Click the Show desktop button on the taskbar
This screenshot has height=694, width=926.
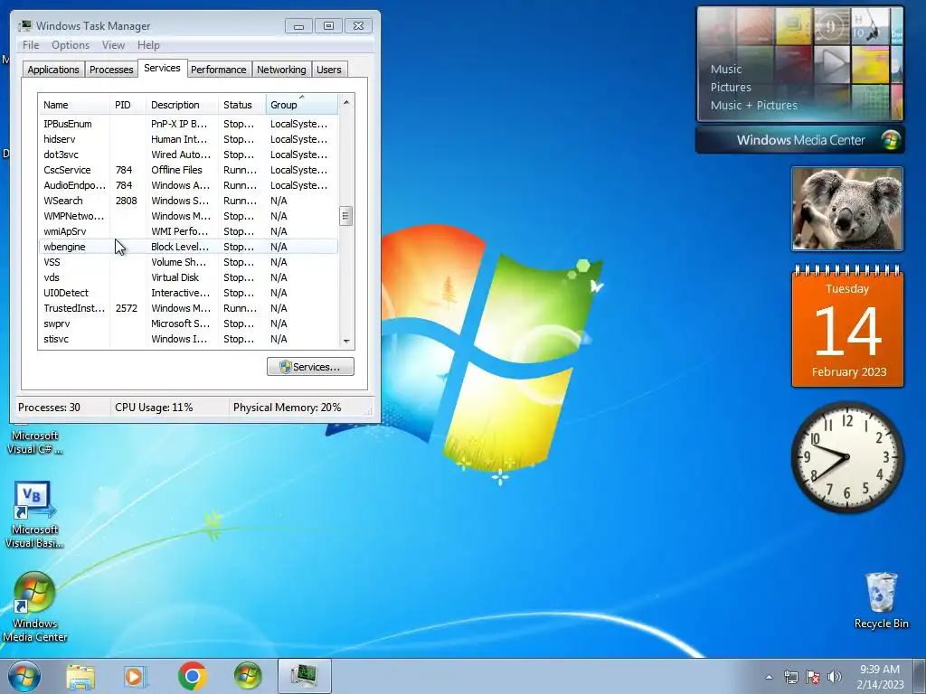[x=921, y=676]
